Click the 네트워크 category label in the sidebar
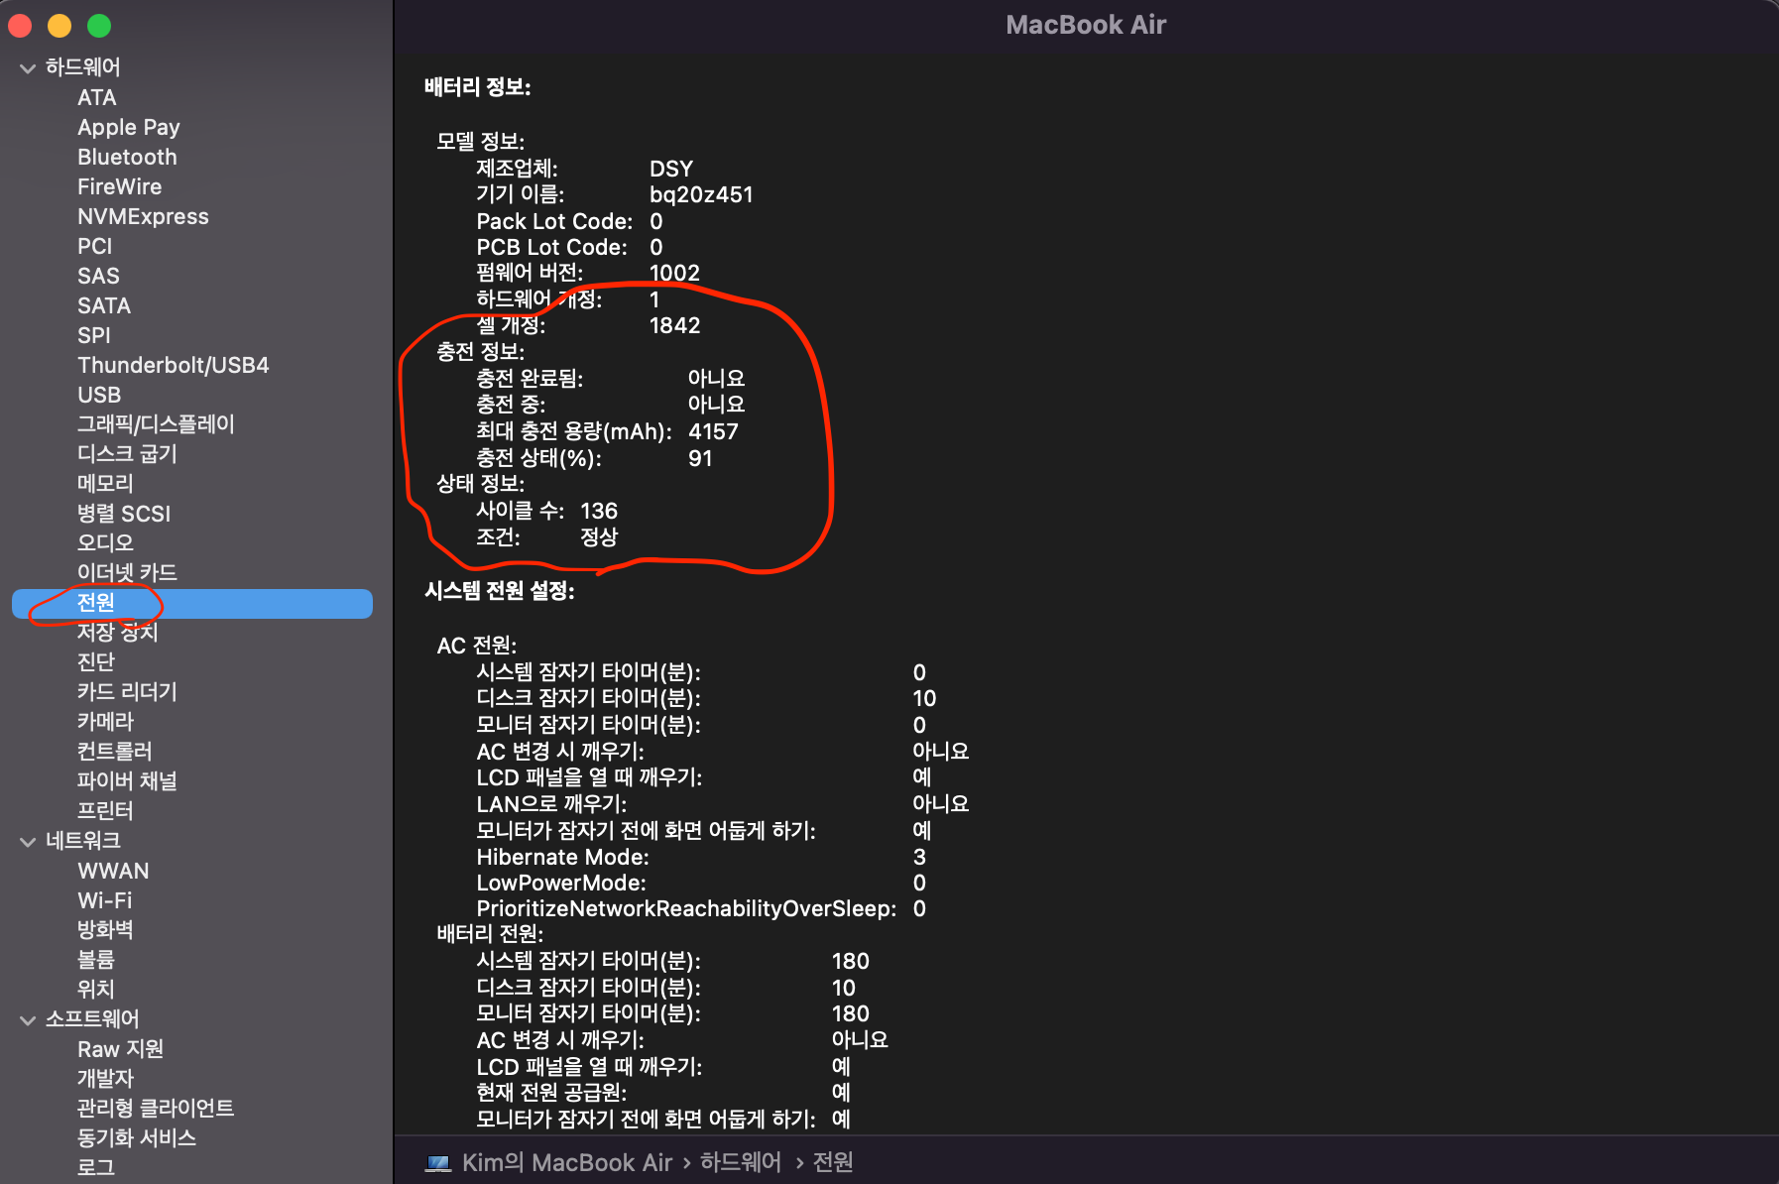Screen dimensions: 1779x1184 click(83, 841)
